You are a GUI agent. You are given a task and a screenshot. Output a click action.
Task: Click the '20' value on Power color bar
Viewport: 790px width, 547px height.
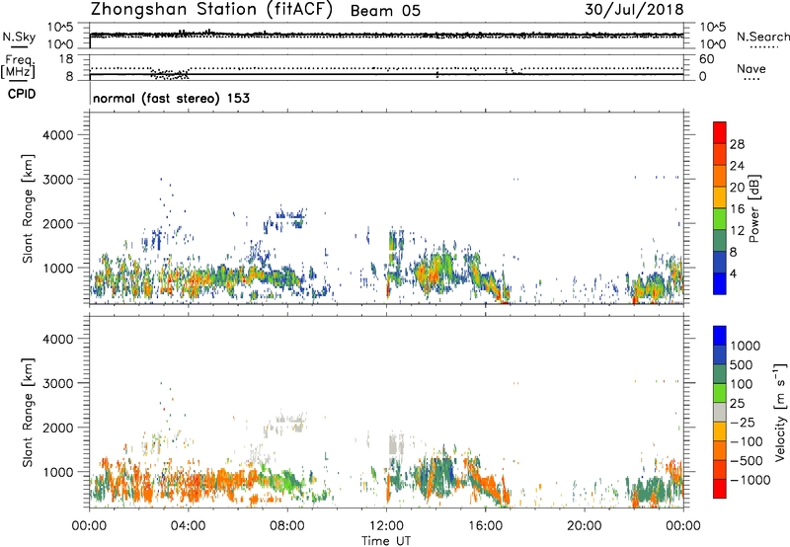[x=737, y=188]
